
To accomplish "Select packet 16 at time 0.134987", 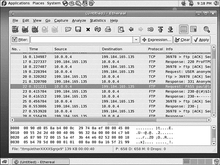I will click(x=111, y=57).
